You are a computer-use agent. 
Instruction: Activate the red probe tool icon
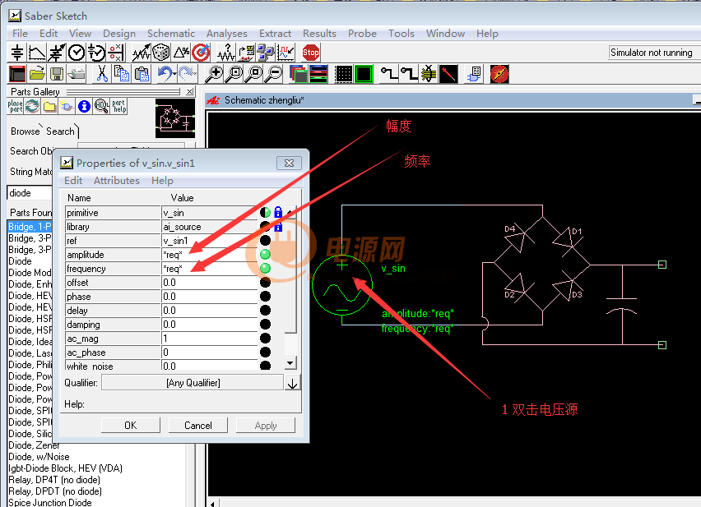448,74
